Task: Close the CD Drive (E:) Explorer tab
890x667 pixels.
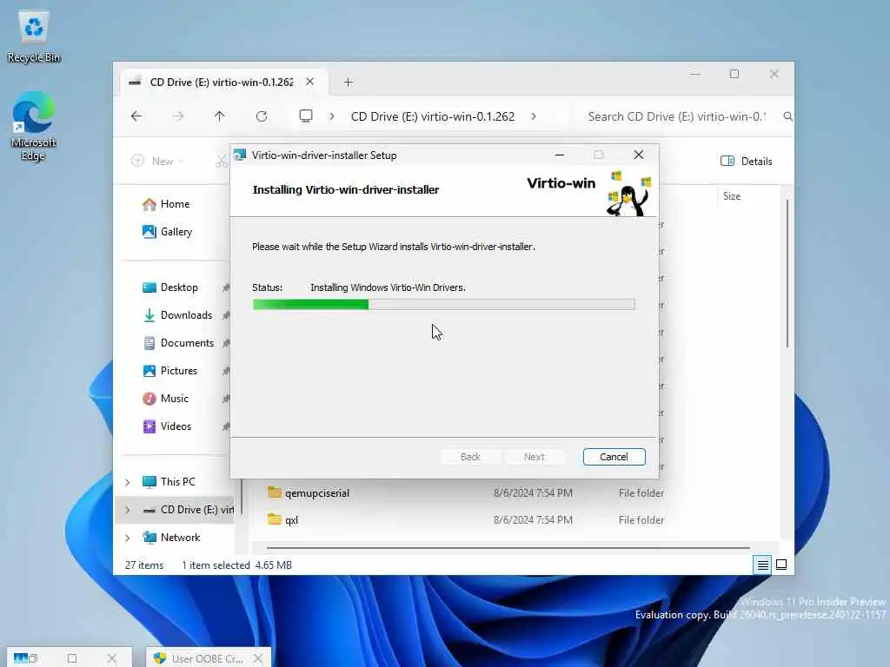Action: pos(310,82)
